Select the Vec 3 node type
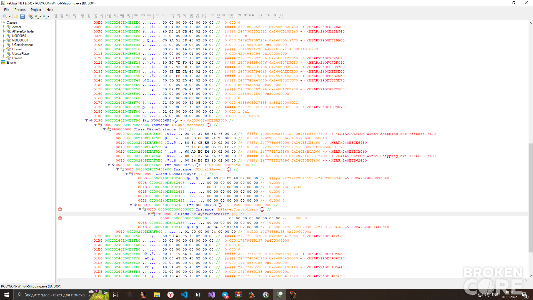 pyautogui.click(x=178, y=16)
